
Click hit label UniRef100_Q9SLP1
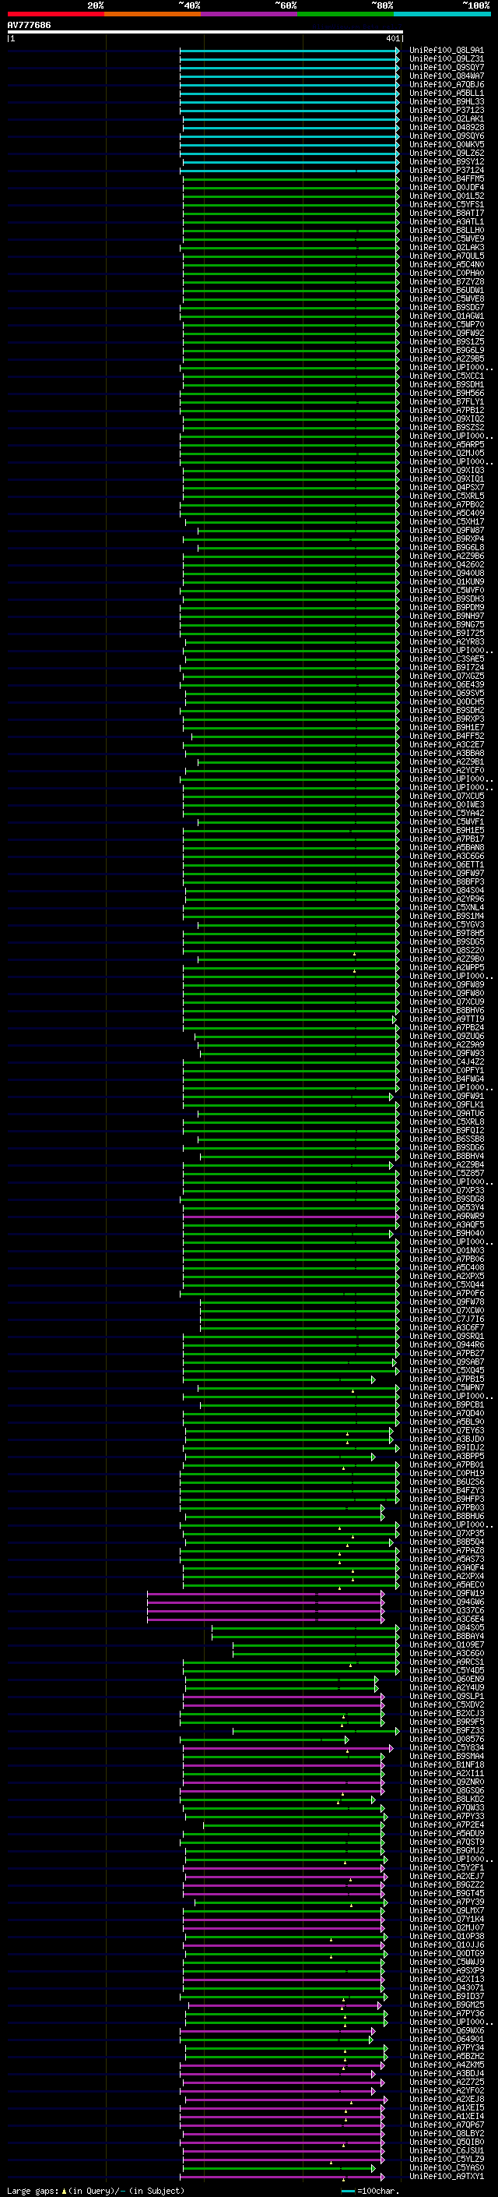pos(447,1696)
